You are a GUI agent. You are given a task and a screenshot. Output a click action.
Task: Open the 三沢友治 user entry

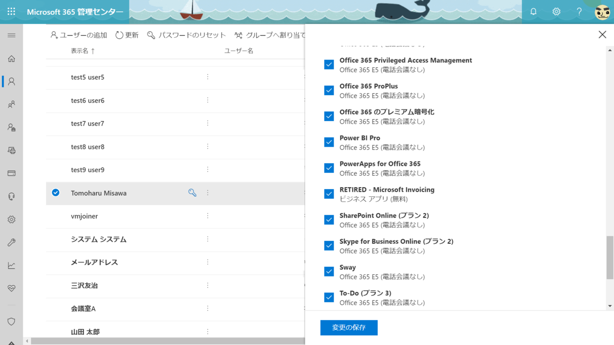point(84,286)
